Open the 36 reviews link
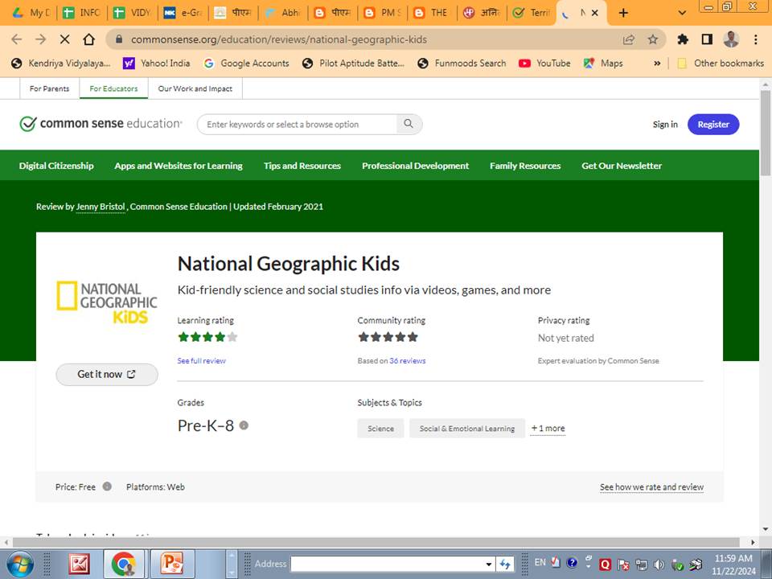The height and width of the screenshot is (579, 772). click(x=407, y=361)
